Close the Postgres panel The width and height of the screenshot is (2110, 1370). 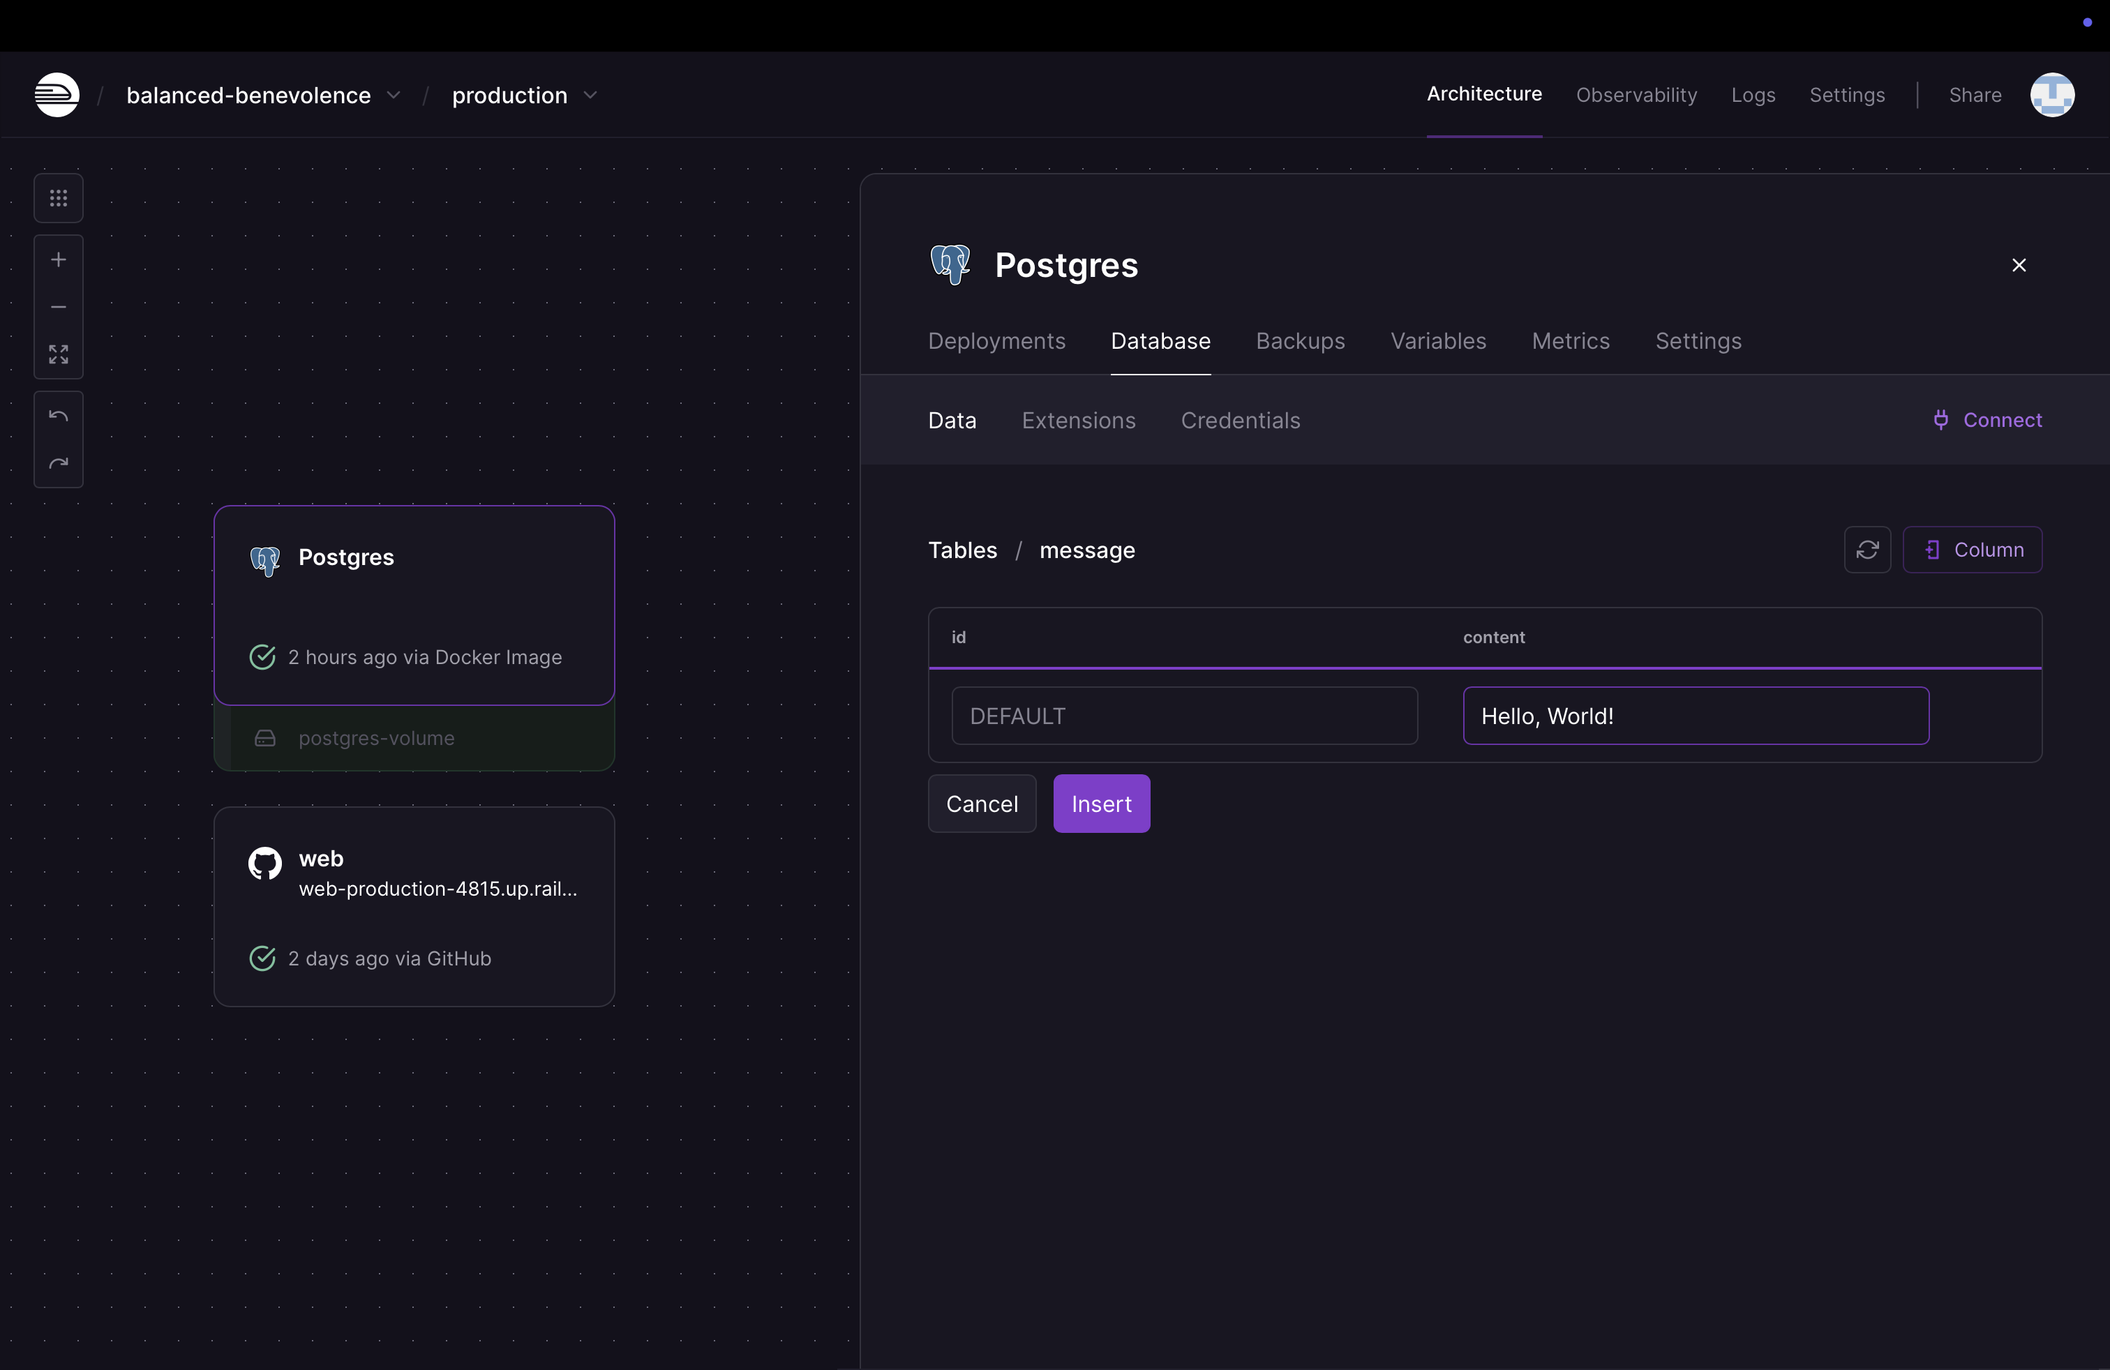(2019, 265)
